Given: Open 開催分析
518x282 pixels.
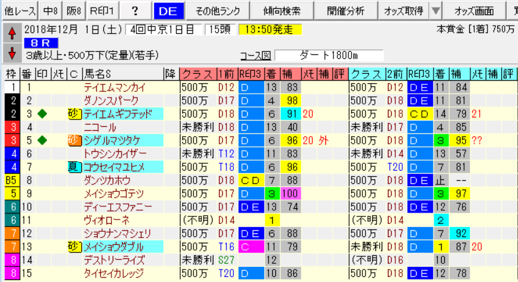Looking at the screenshot, I should 345,11.
